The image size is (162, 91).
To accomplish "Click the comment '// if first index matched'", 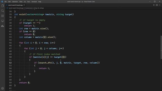I will click(45, 54).
